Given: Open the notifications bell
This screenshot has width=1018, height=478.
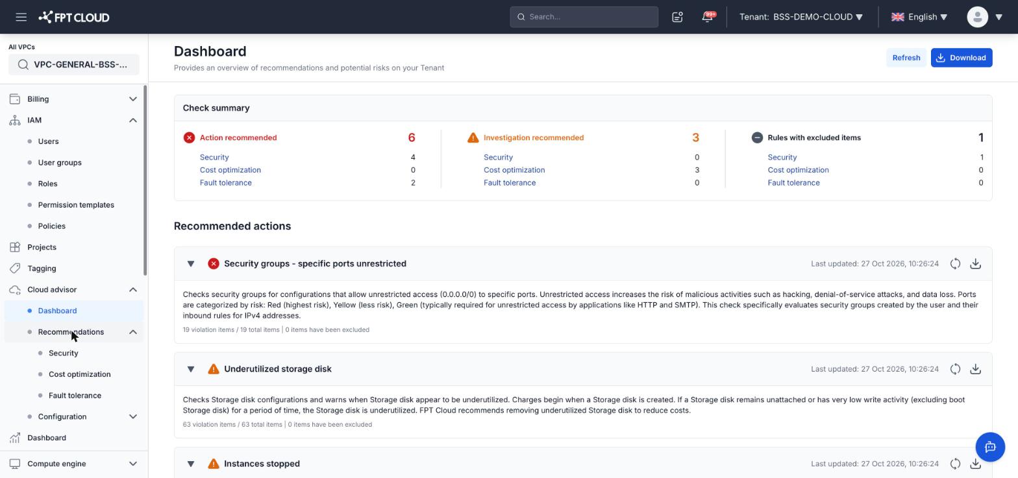Looking at the screenshot, I should point(708,17).
